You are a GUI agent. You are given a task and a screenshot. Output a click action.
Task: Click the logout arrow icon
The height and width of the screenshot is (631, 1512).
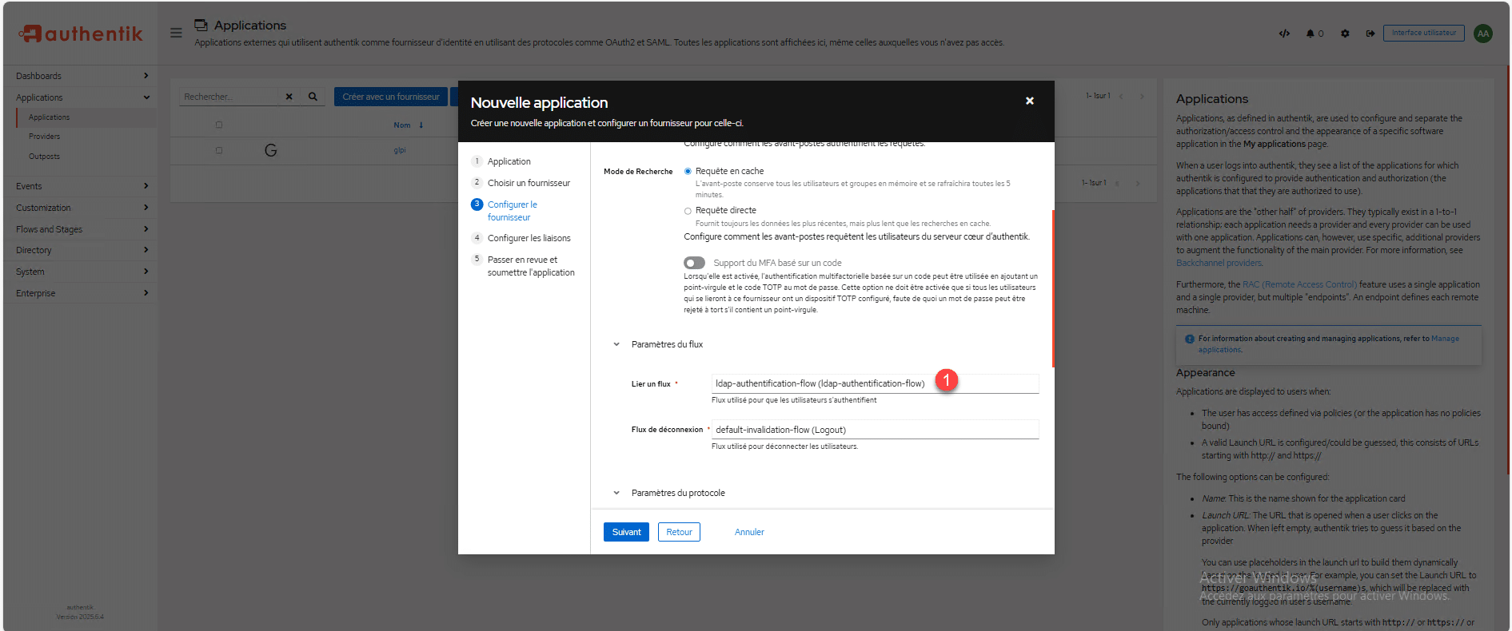pos(1370,34)
